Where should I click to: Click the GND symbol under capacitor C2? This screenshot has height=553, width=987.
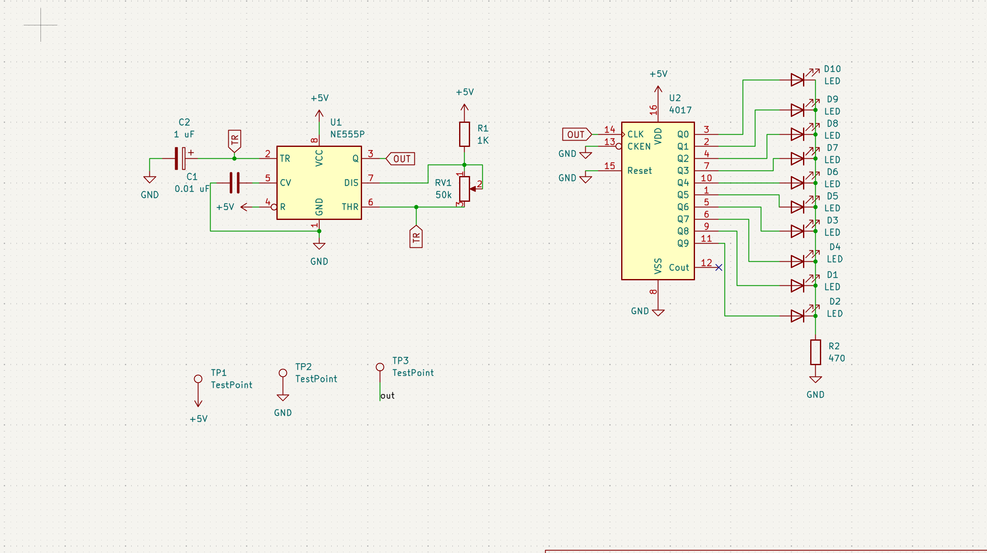(150, 179)
